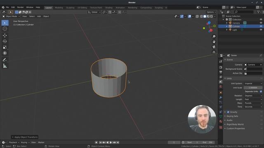This screenshot has height=148, width=264.
Task: Expand the Apply Object Transform panel
Action: tap(25, 137)
